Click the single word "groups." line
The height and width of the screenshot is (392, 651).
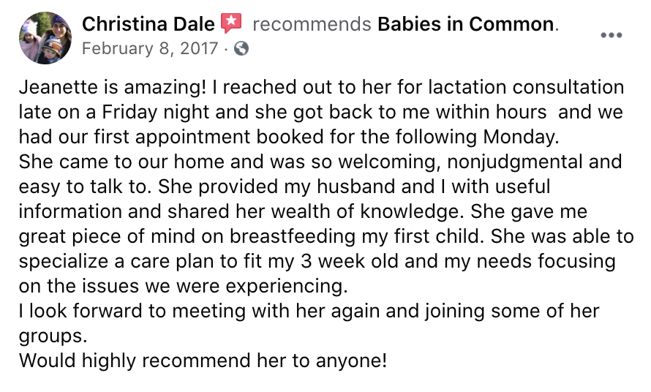click(x=53, y=336)
